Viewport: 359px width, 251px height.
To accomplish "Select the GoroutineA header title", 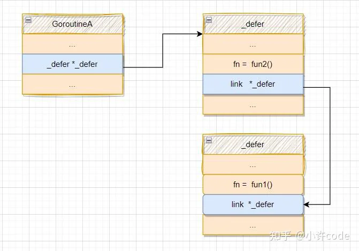I will click(x=72, y=24).
